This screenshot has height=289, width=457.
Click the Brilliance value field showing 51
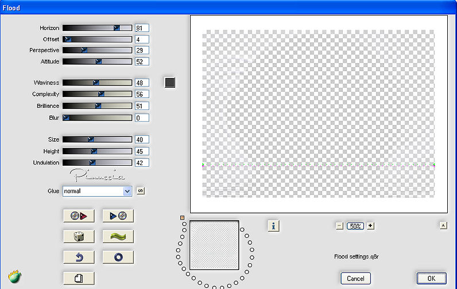pos(142,106)
